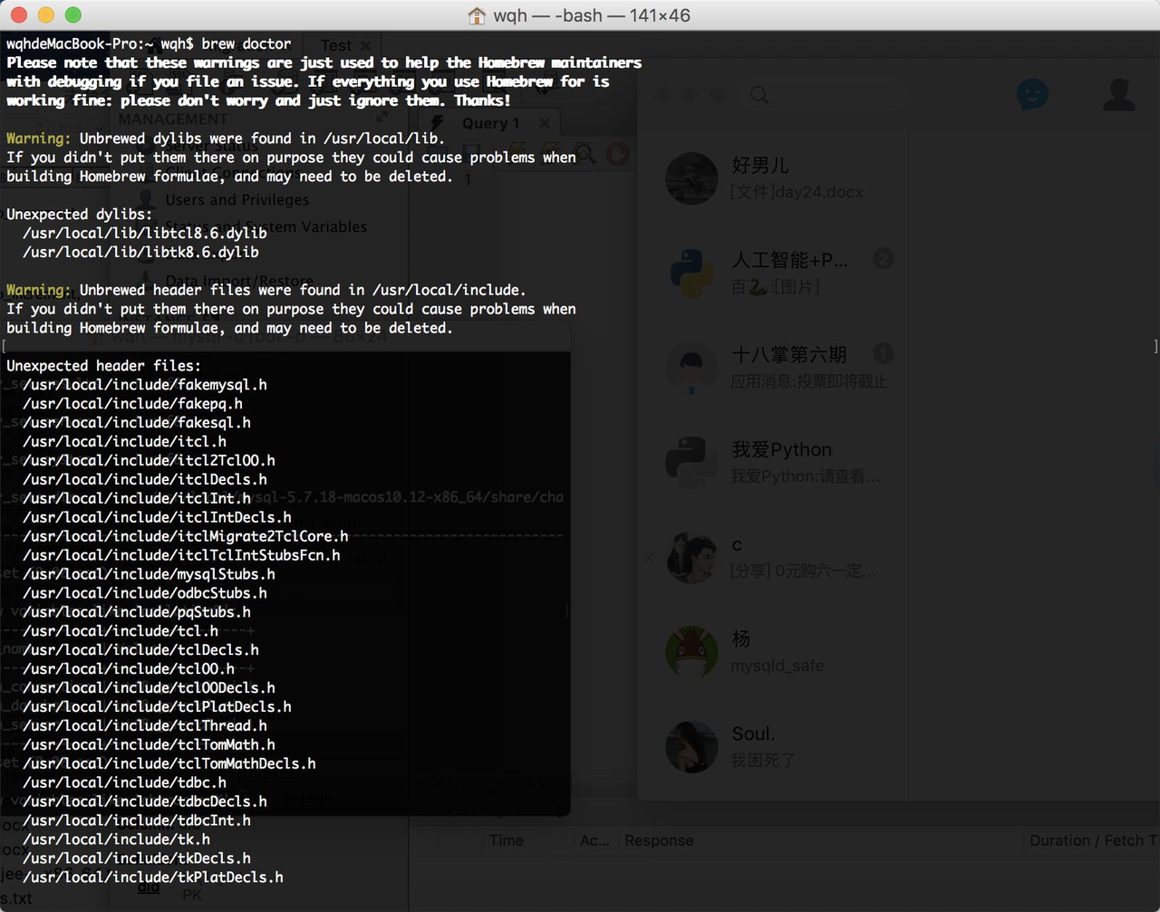Click the Python logo avatar for 我爱Python
The height and width of the screenshot is (912, 1160).
pos(691,462)
